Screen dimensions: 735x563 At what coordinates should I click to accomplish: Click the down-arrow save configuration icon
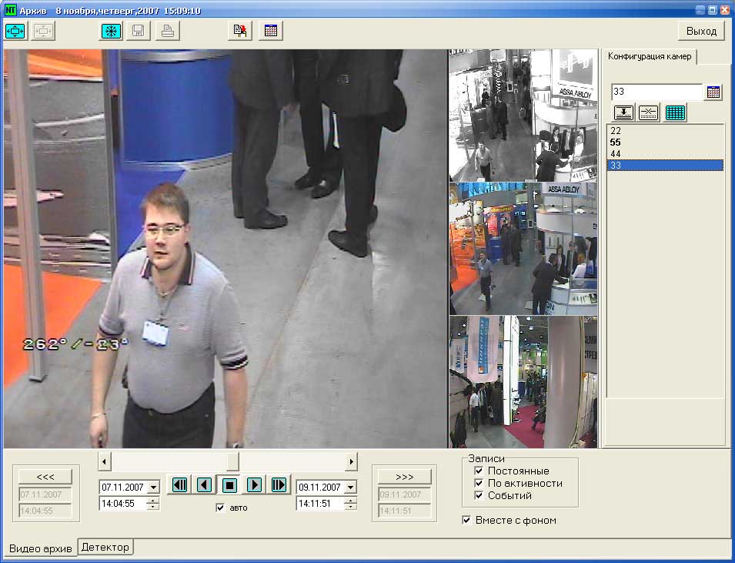tap(623, 112)
